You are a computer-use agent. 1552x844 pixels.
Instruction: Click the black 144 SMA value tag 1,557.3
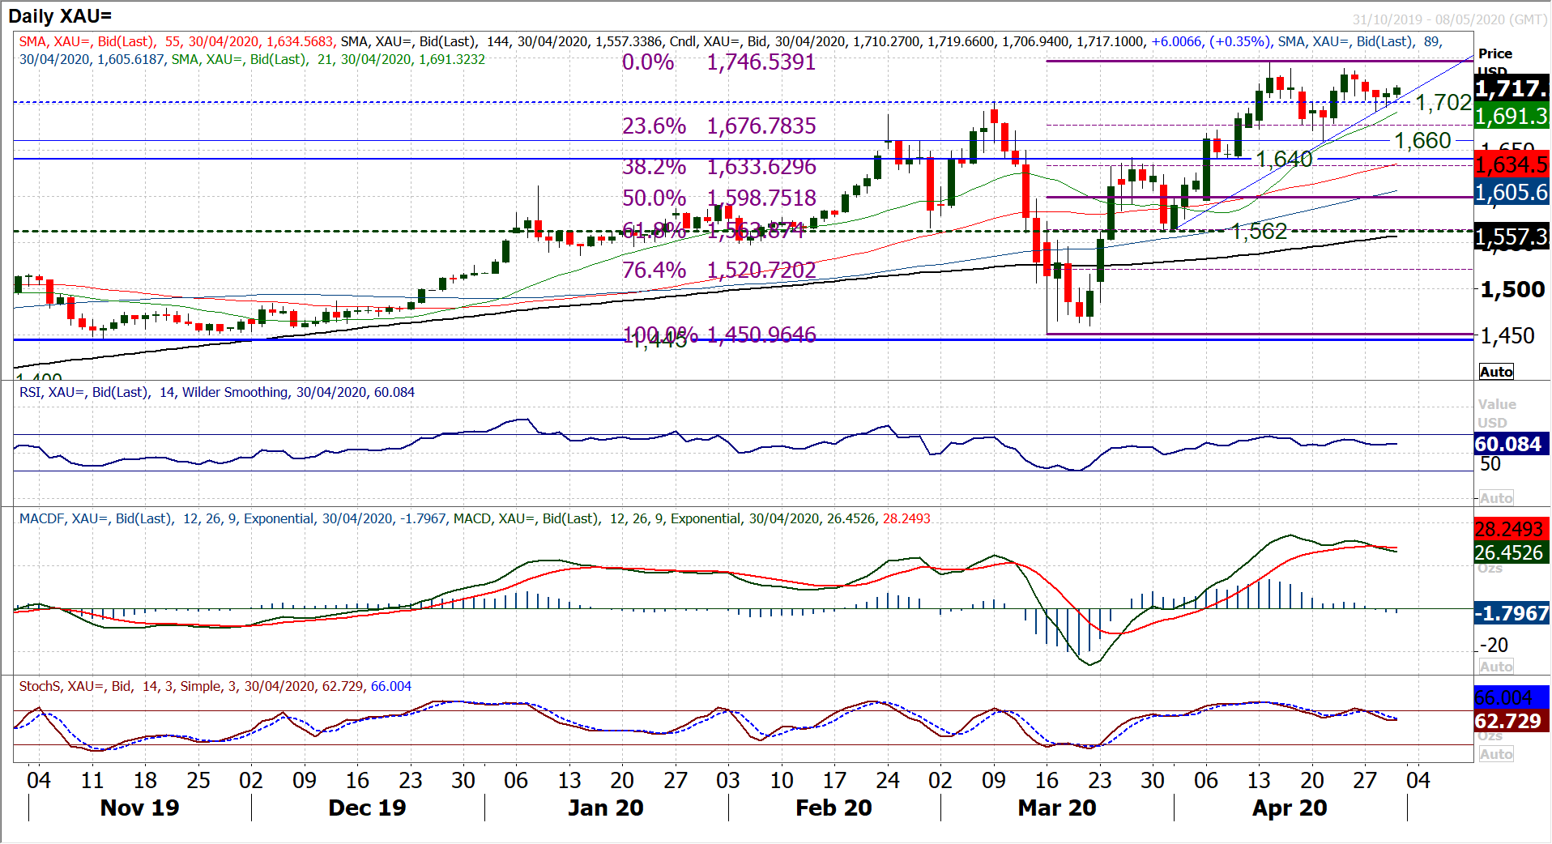point(1511,237)
